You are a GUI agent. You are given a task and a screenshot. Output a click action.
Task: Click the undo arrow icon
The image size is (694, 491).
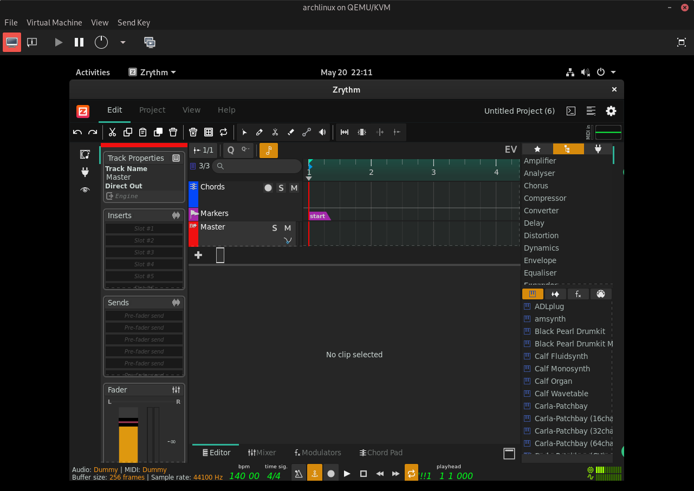tap(77, 132)
